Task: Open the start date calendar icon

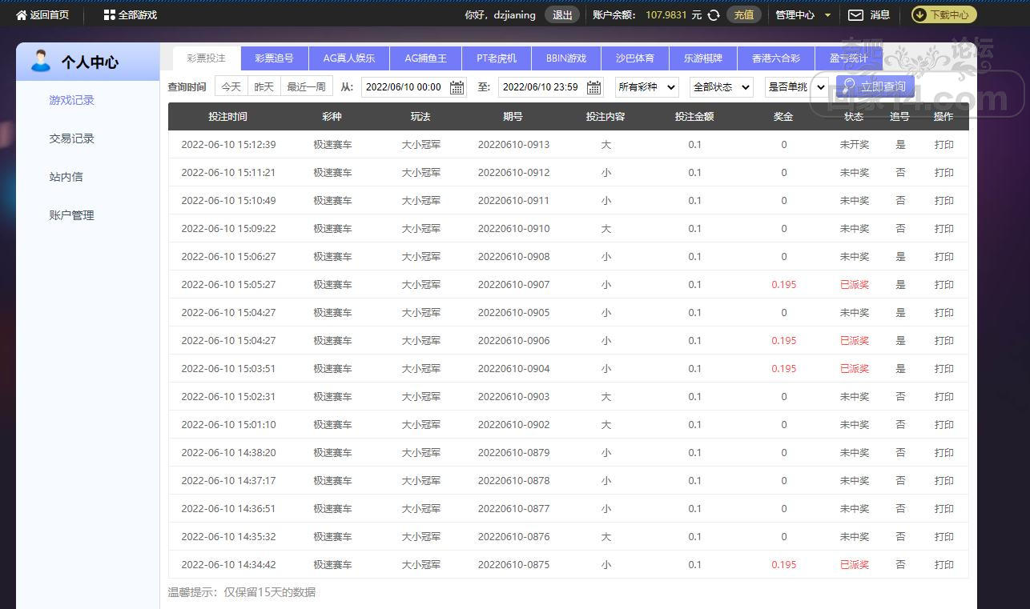Action: 457,87
